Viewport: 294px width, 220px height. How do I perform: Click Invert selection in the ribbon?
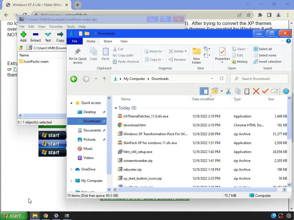point(267,62)
